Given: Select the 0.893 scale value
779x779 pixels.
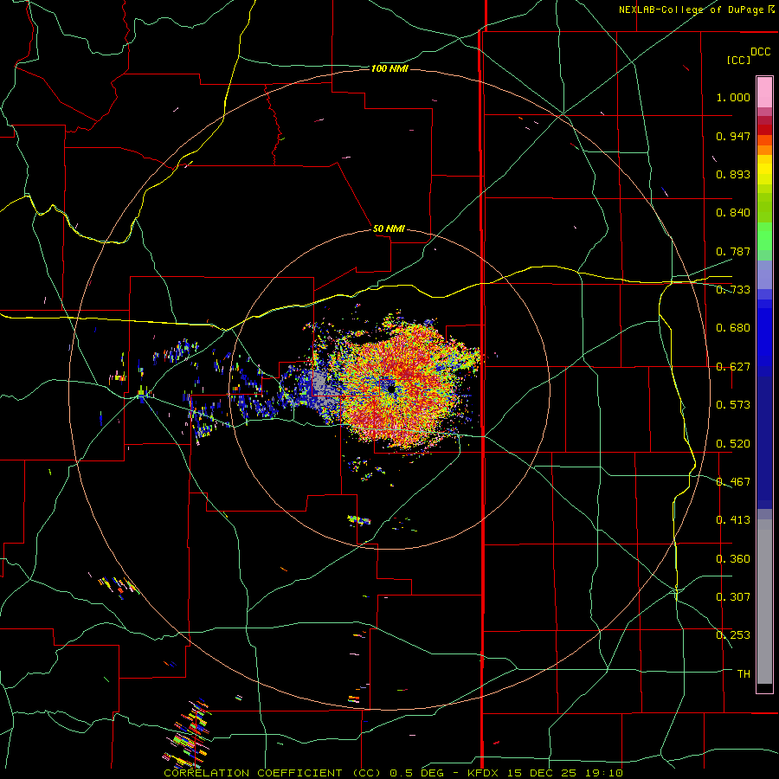Looking at the screenshot, I should tap(733, 174).
